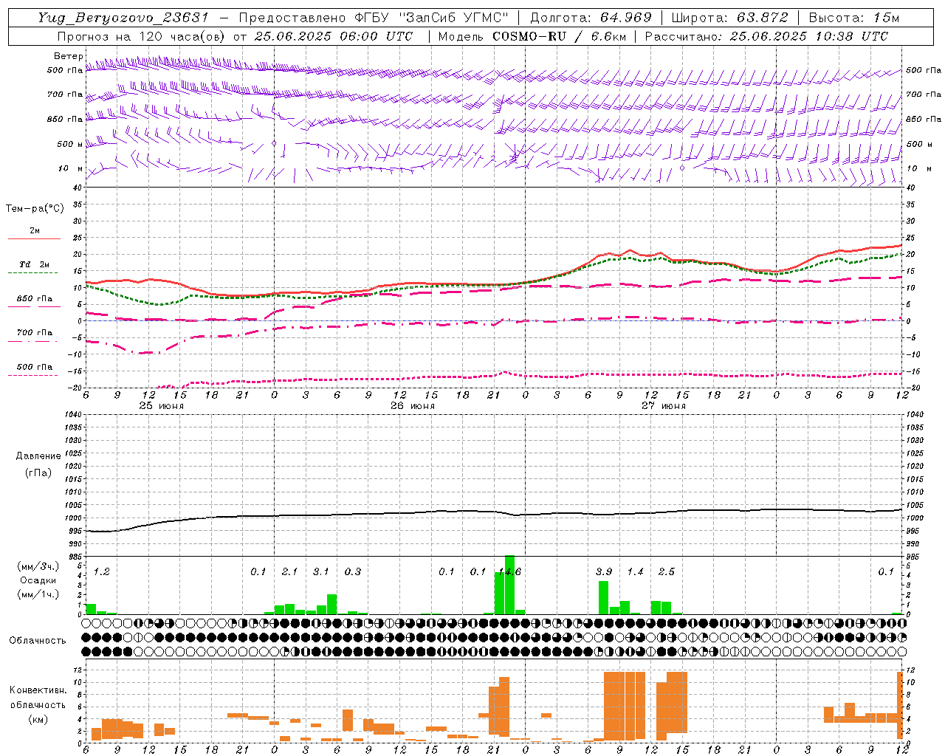This screenshot has height=756, width=945.
Task: Click the Осадки panel label
Action: click(38, 580)
